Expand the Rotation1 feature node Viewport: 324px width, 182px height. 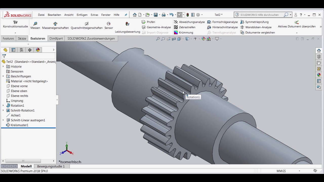pos(3,106)
